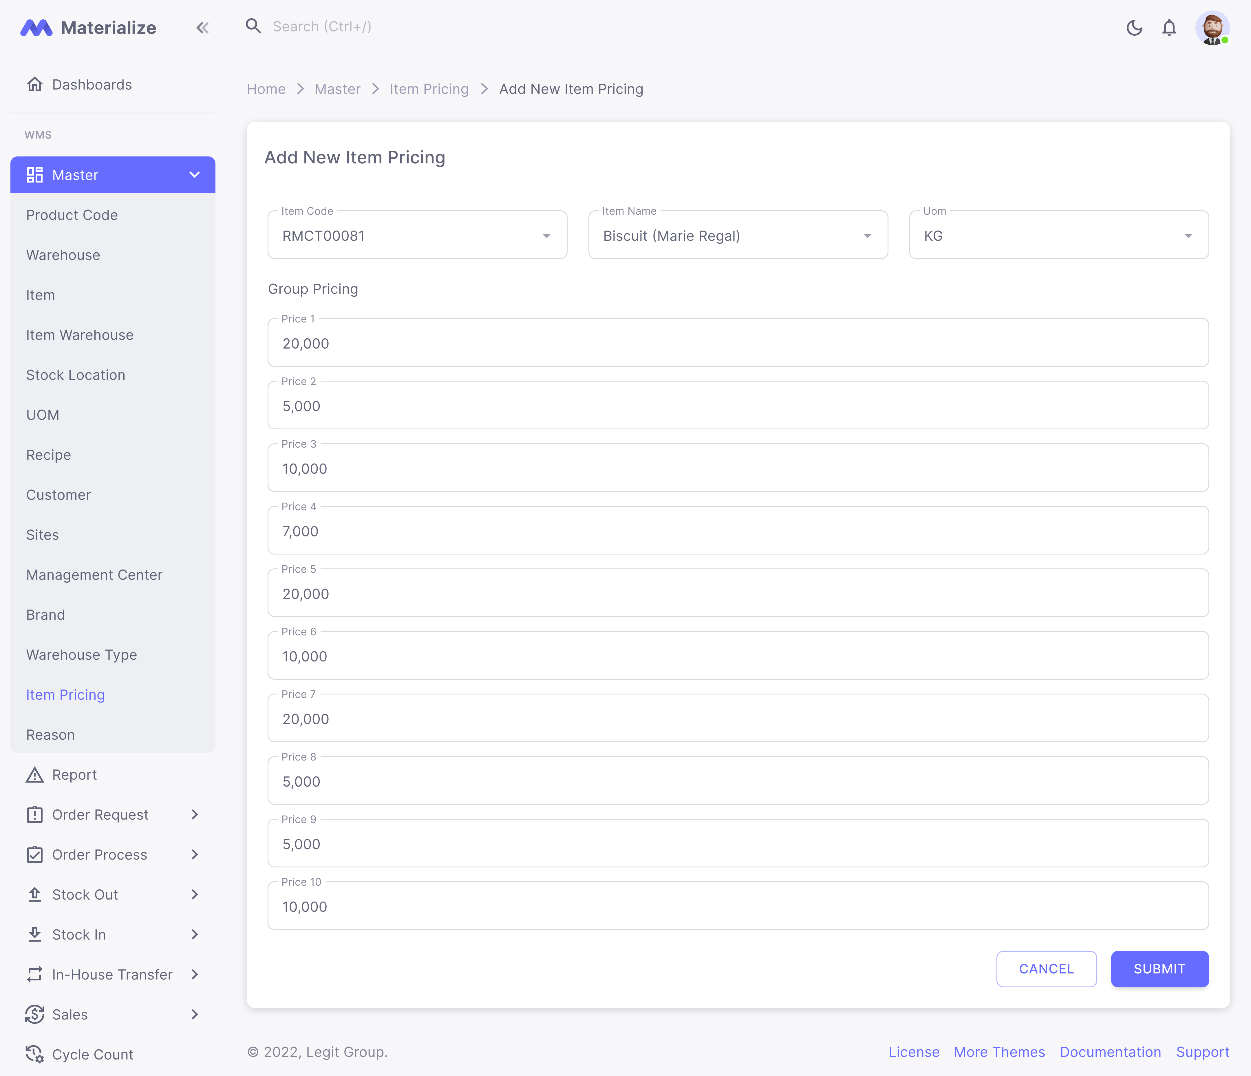Open the user avatar menu

coord(1212,28)
